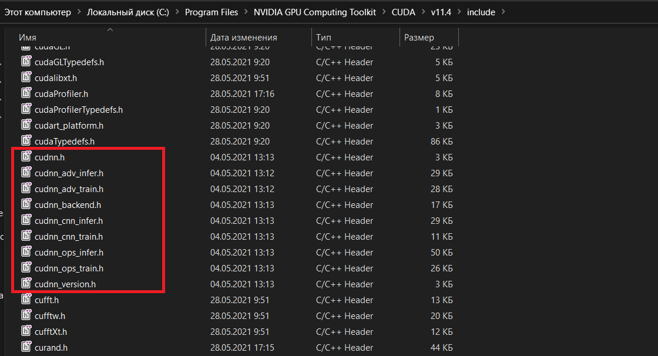Click the cudaProfiler.h file icon
This screenshot has width=658, height=356.
coord(26,93)
